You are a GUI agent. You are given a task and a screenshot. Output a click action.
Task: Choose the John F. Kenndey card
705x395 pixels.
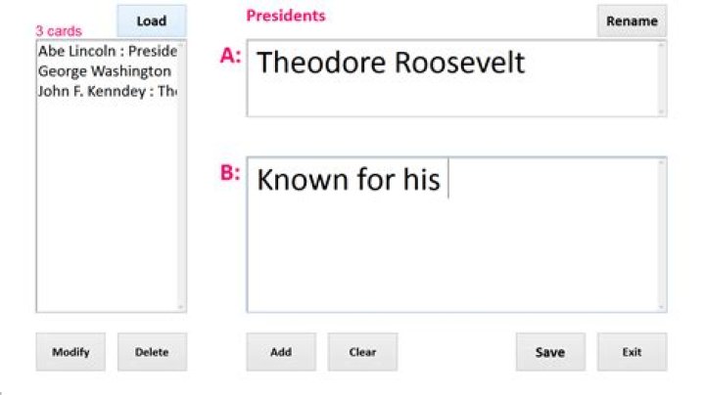106,92
